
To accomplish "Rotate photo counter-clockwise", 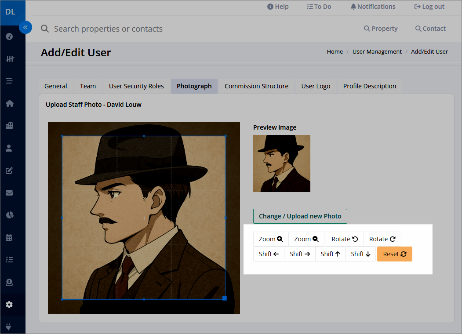I will 345,239.
